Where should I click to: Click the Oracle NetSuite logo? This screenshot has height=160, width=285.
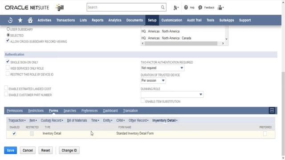coord(27,8)
